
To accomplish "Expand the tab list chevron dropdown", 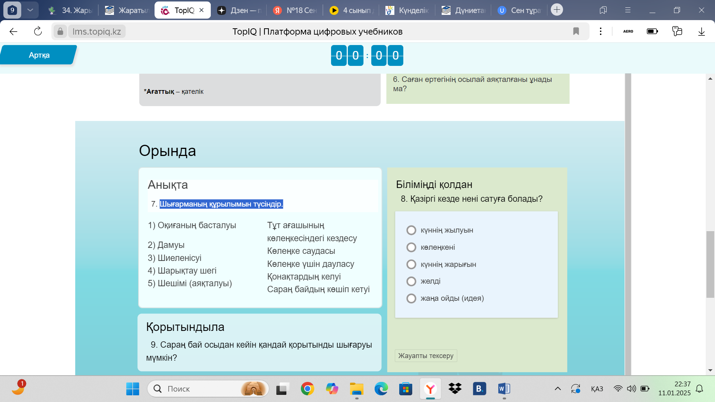I will (x=30, y=10).
